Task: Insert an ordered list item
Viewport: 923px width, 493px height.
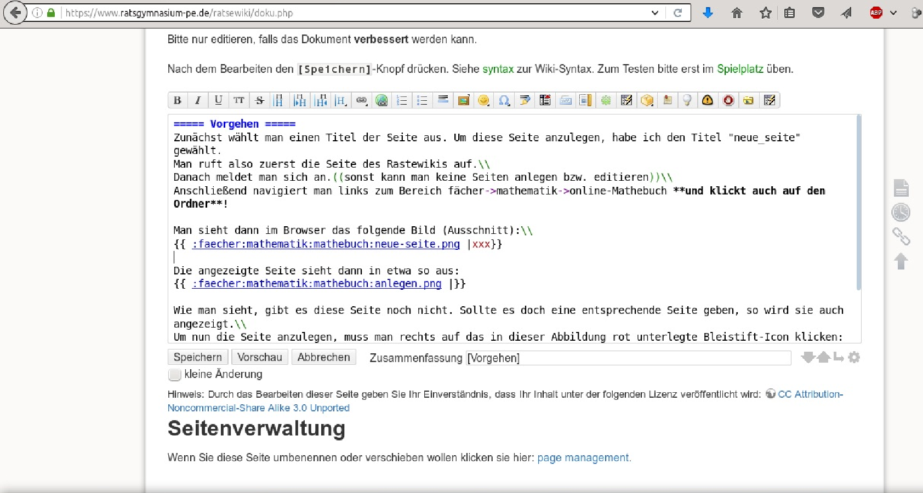Action: pos(402,100)
